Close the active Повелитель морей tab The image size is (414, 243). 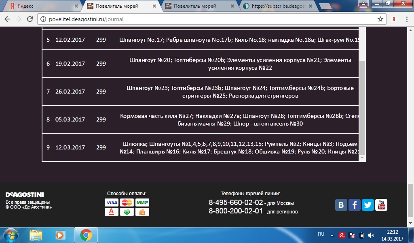tap(154, 6)
